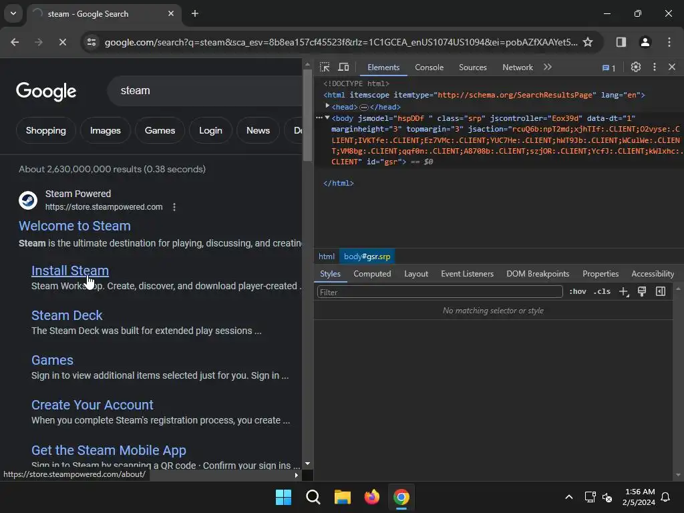Open the issues counter badge showing 1
This screenshot has height=513, width=684.
[x=609, y=68]
